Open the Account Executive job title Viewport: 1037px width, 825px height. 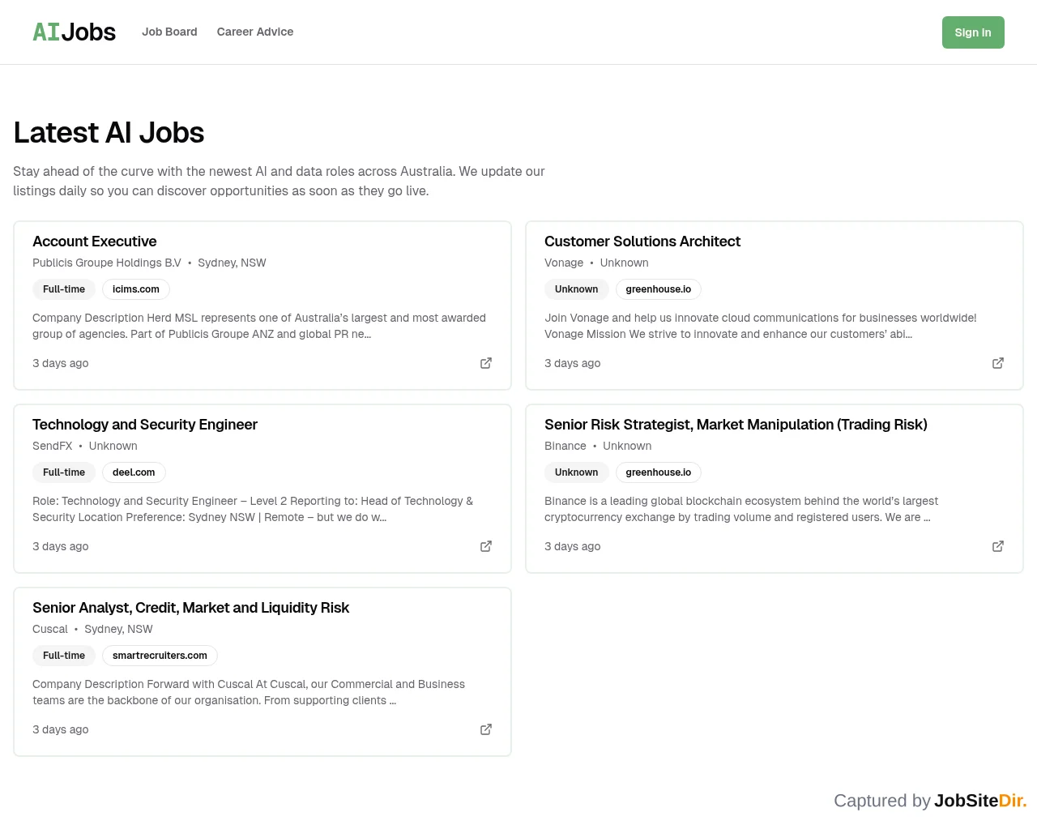click(x=95, y=242)
